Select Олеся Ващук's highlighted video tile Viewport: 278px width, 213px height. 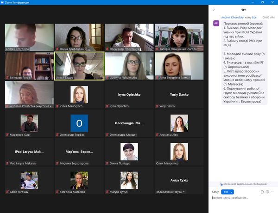click(x=79, y=66)
